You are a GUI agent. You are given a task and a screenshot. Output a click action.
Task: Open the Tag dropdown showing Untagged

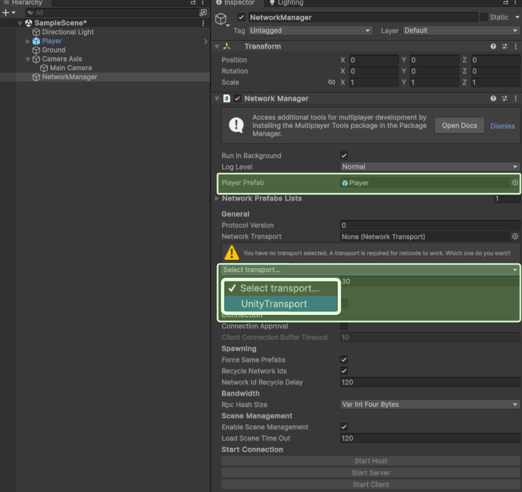click(x=310, y=30)
